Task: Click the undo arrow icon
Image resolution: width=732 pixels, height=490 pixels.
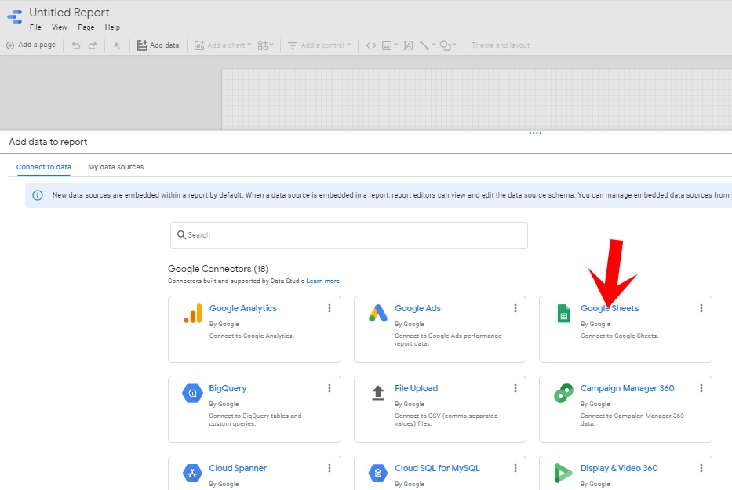Action: pyautogui.click(x=76, y=45)
